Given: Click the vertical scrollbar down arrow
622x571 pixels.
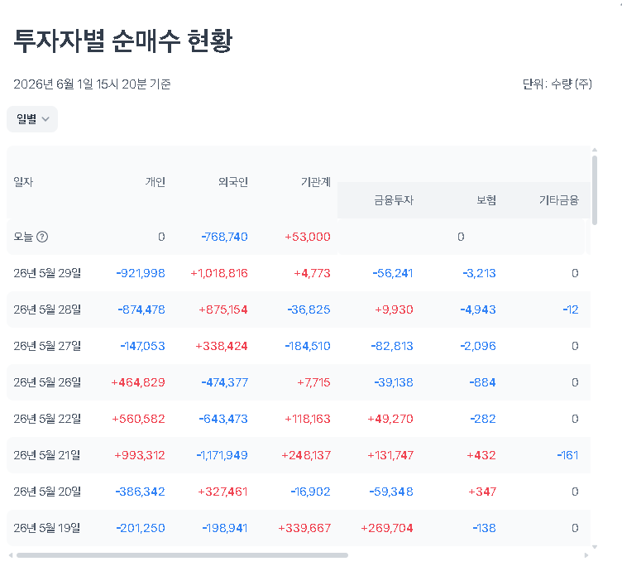Looking at the screenshot, I should pos(595,547).
